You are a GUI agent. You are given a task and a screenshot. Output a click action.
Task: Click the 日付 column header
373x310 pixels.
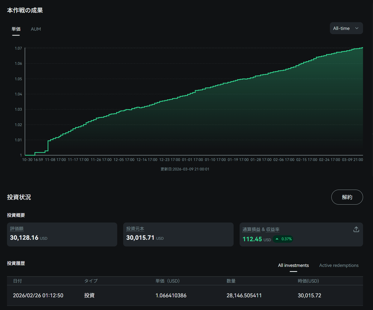coord(17,281)
